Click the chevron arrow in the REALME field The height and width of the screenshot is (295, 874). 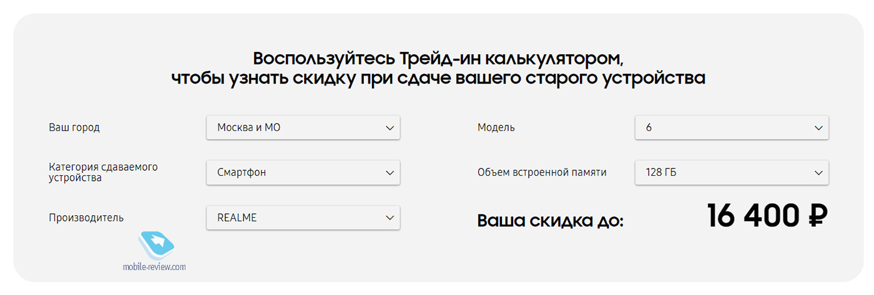[x=390, y=218]
